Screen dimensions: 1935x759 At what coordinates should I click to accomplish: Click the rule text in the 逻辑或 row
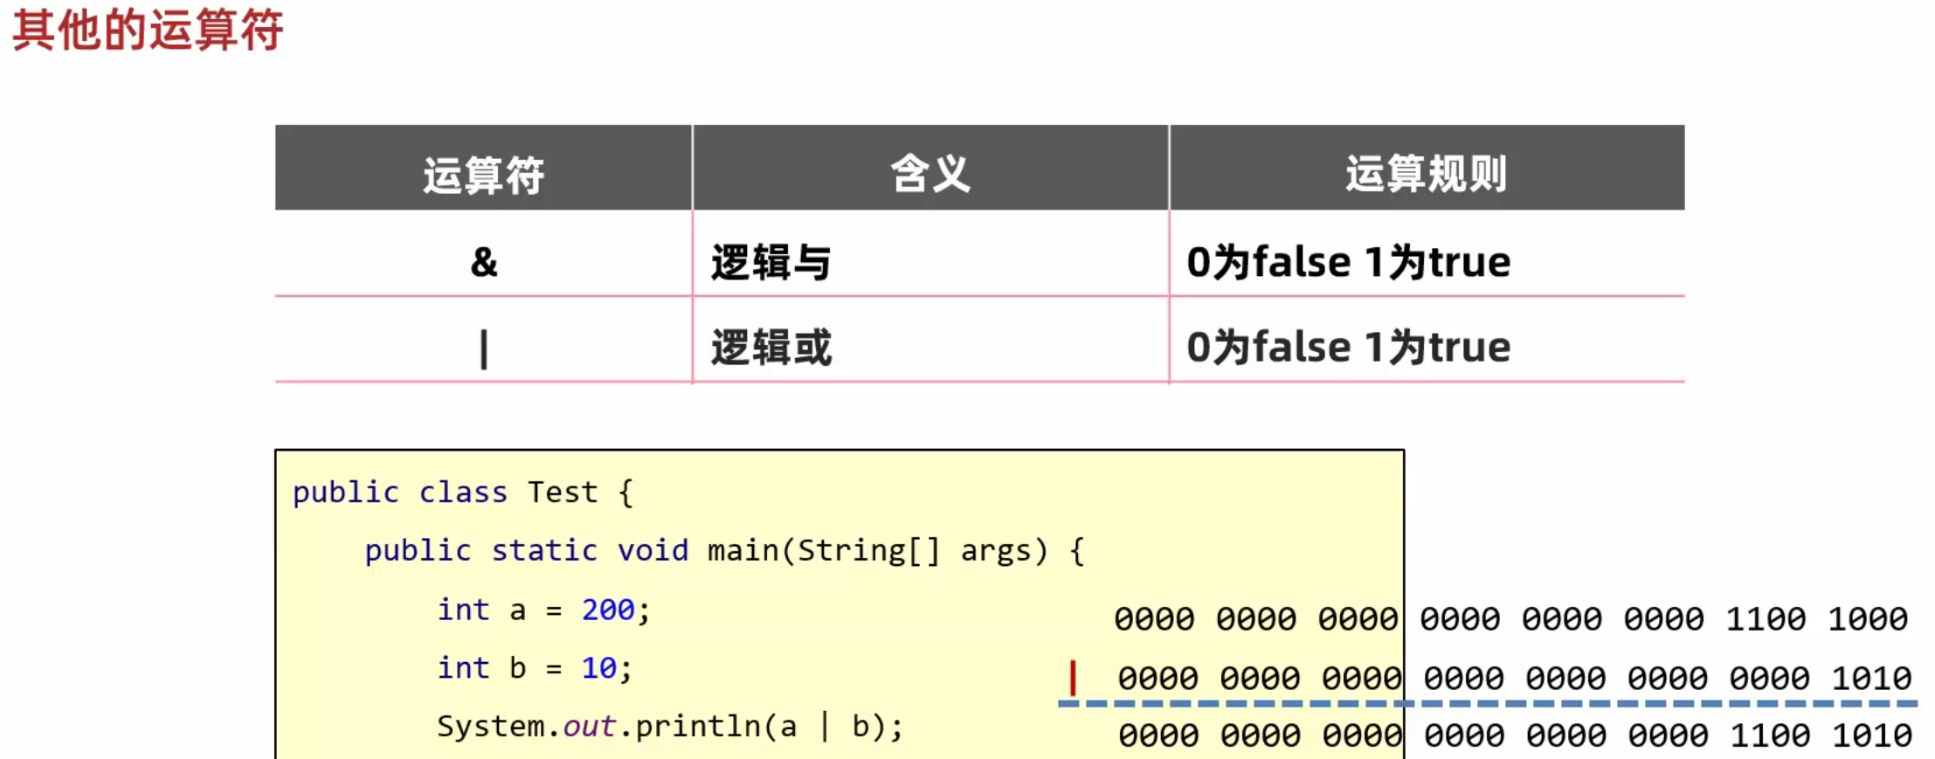pos(1348,348)
